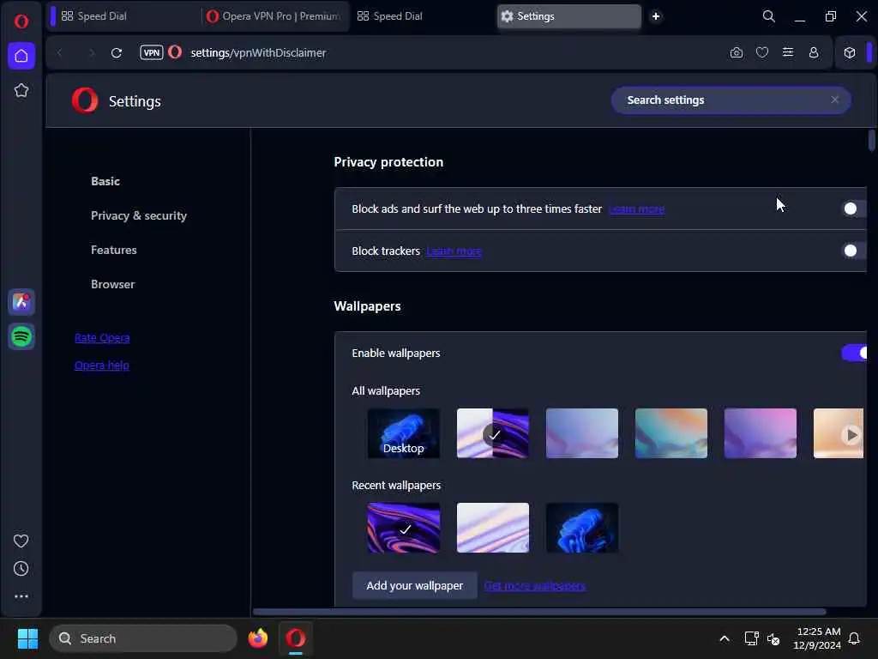Follow the Opera help link
This screenshot has width=878, height=659.
pos(102,366)
